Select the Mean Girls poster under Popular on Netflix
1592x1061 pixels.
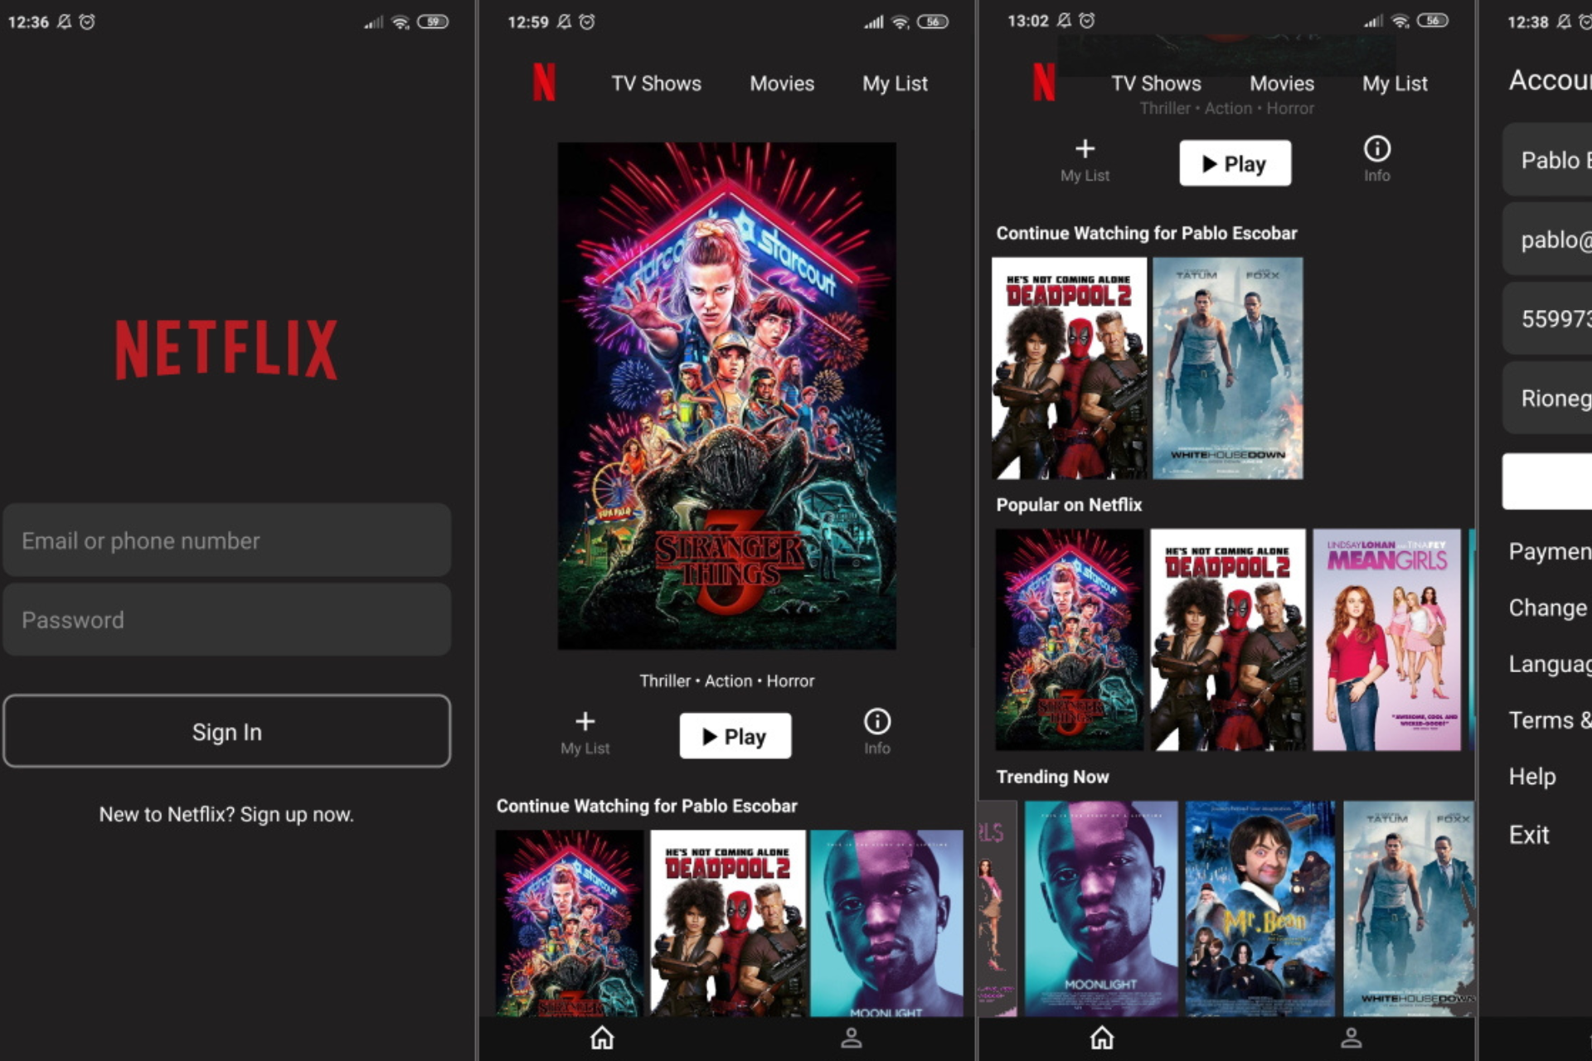1386,640
